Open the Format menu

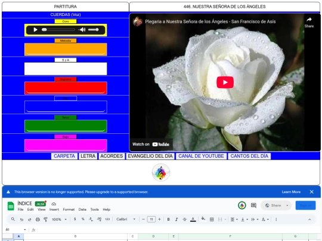(69, 209)
